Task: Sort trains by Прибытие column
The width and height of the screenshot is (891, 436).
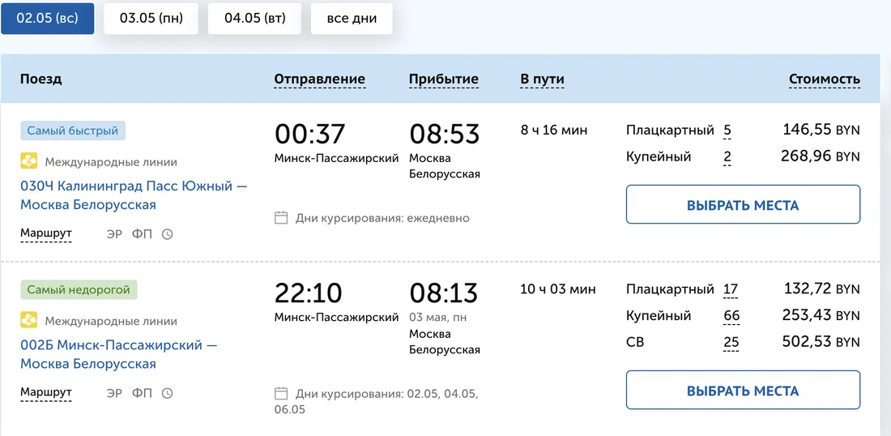Action: coord(444,79)
